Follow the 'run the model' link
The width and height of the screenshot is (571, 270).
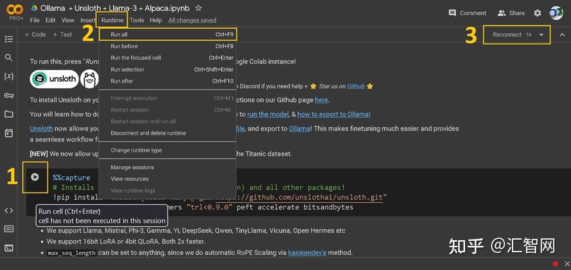pyautogui.click(x=268, y=114)
